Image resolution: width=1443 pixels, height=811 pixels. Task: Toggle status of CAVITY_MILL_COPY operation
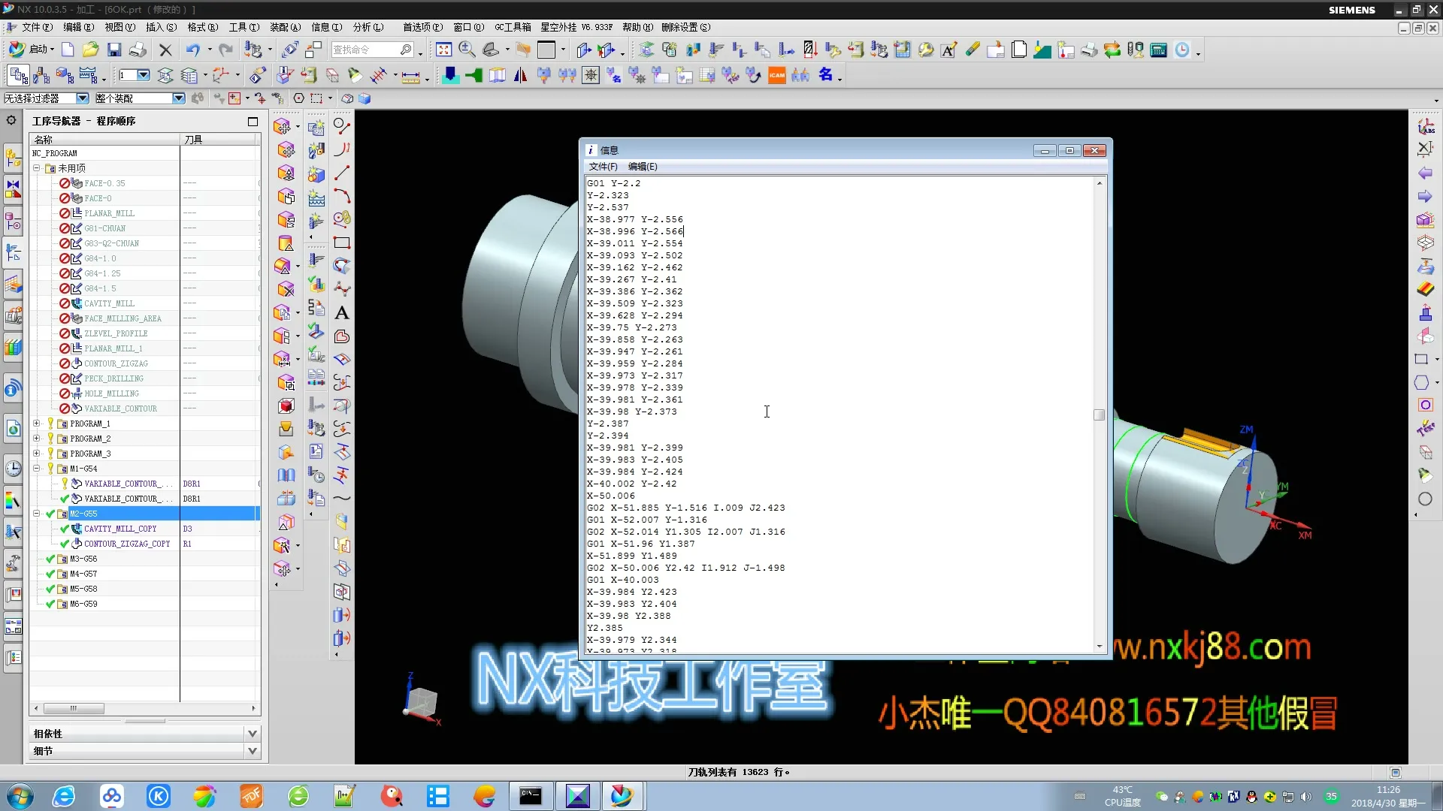[65, 529]
